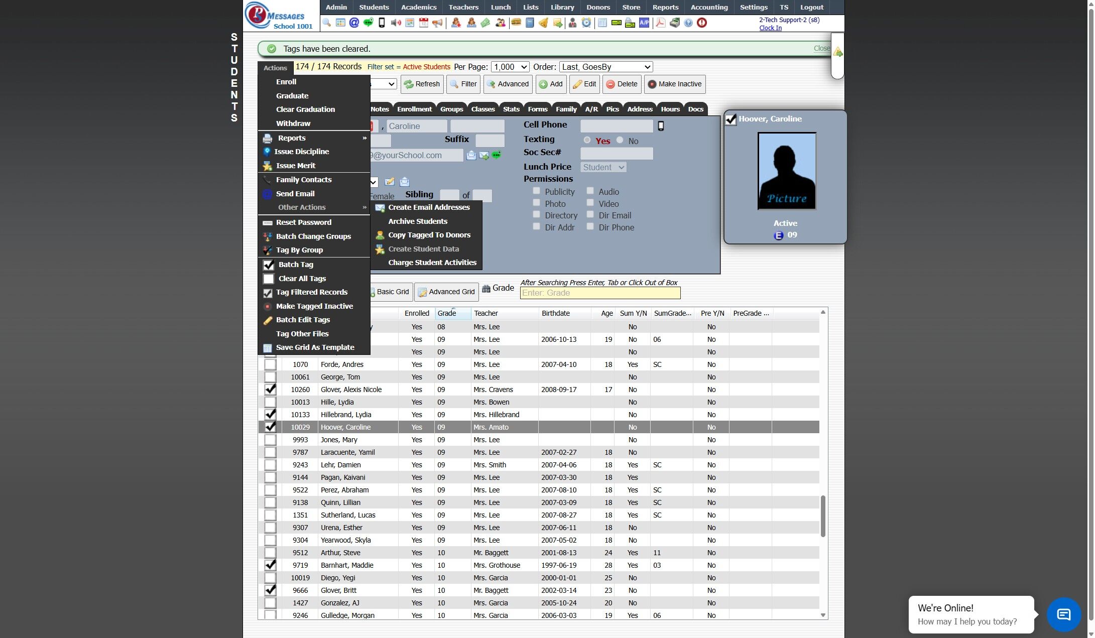The height and width of the screenshot is (638, 1095).
Task: Click the red power icon in toolbar
Action: [x=702, y=23]
